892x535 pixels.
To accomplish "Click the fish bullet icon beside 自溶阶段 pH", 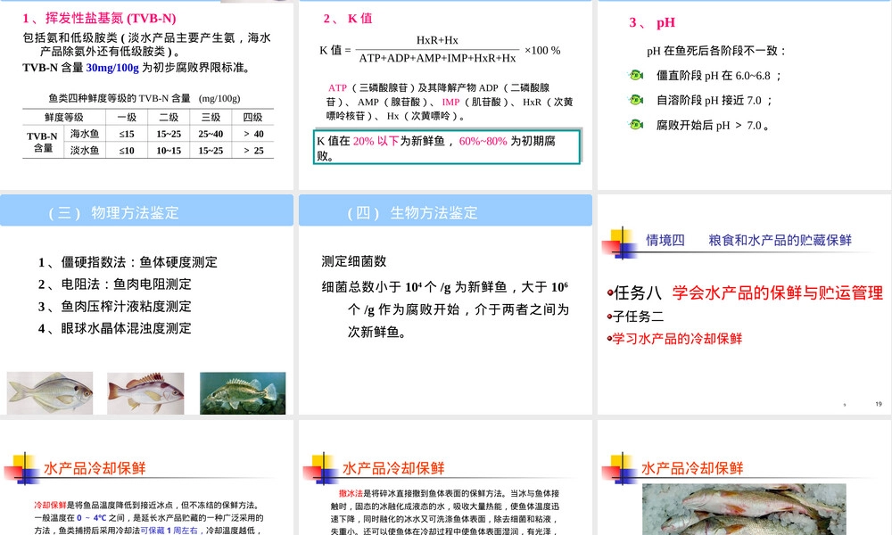I will (635, 100).
